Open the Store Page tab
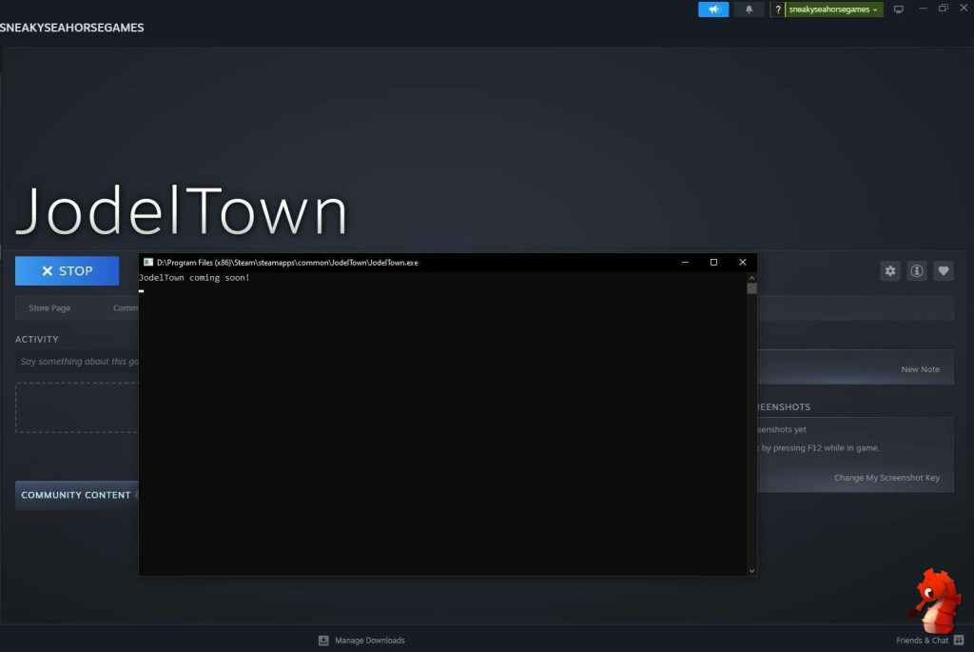The height and width of the screenshot is (652, 974). 49,308
